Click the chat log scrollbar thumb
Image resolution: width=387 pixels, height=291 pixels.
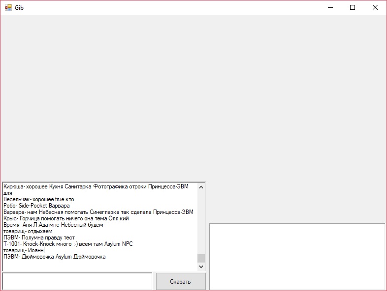click(201, 258)
